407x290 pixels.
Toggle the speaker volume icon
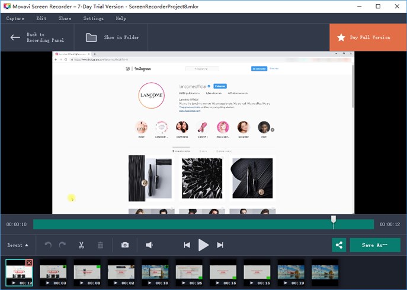point(149,245)
